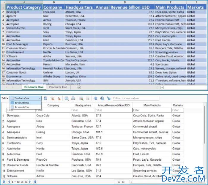
Task: Click the Headquarters column filter box
Action: tap(83, 110)
